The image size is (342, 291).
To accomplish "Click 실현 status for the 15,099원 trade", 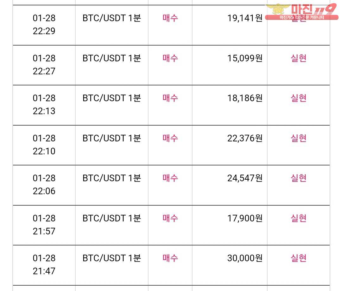I will click(298, 58).
